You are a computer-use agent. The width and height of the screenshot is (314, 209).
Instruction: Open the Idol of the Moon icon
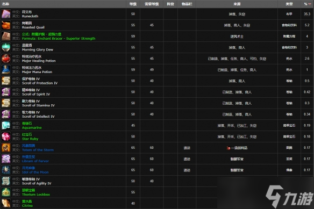pos(6,170)
